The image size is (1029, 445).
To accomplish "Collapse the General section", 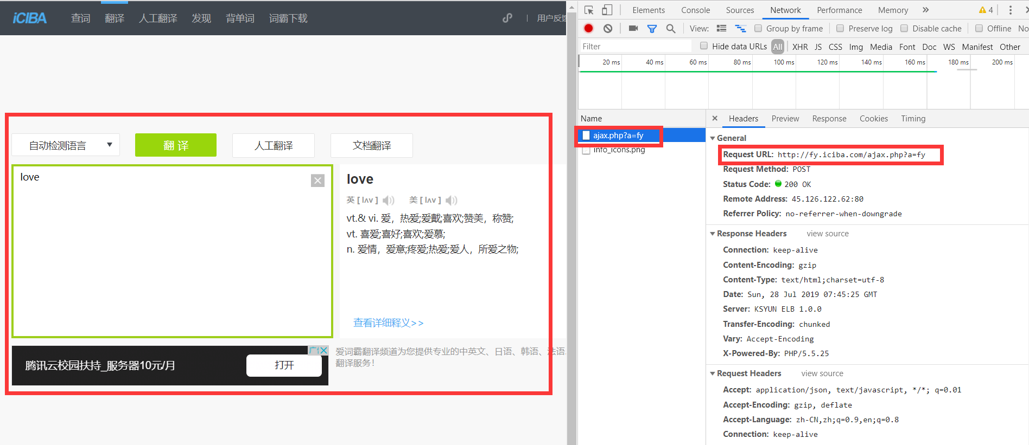I will click(713, 138).
